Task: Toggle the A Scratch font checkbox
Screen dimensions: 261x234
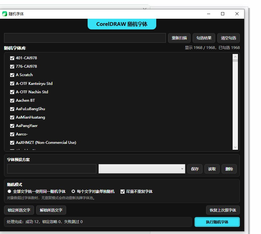Action: (12, 75)
